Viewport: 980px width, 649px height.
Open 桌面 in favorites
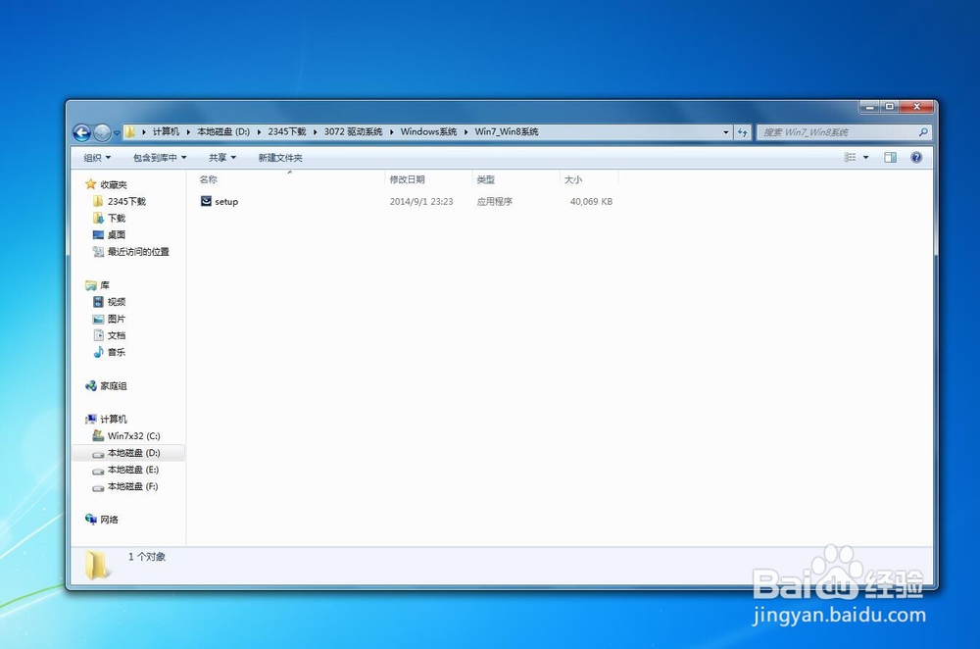117,234
